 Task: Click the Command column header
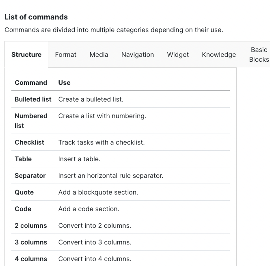(x=31, y=82)
